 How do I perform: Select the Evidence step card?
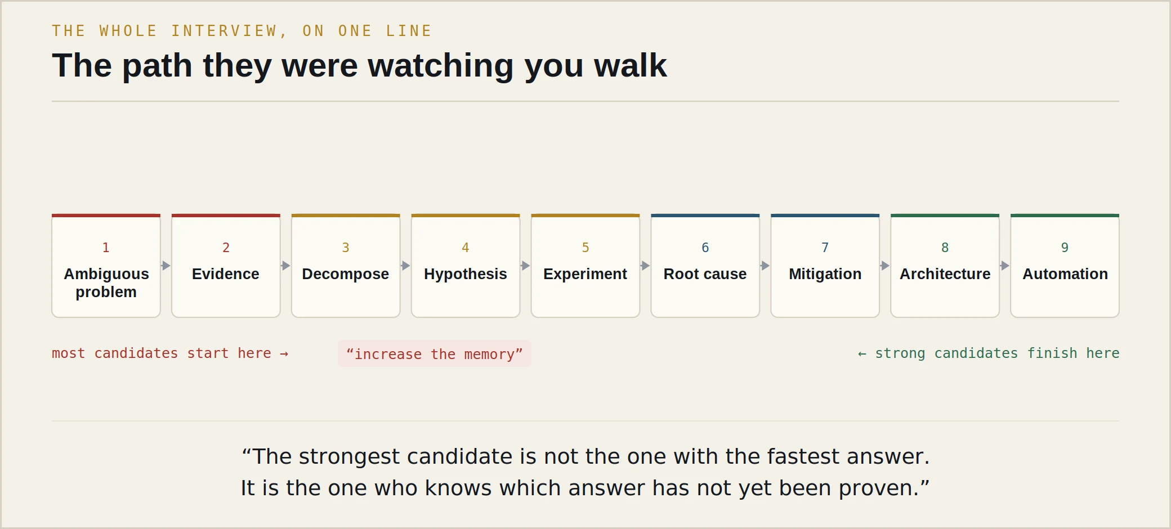click(x=226, y=266)
